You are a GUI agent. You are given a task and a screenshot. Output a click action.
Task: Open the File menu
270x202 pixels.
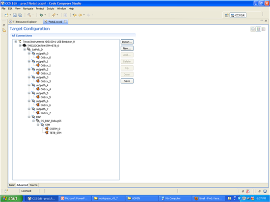pos(3,8)
